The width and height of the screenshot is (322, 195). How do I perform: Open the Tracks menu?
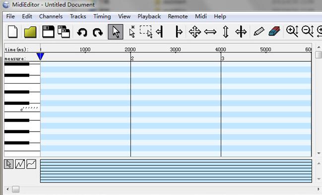78,16
